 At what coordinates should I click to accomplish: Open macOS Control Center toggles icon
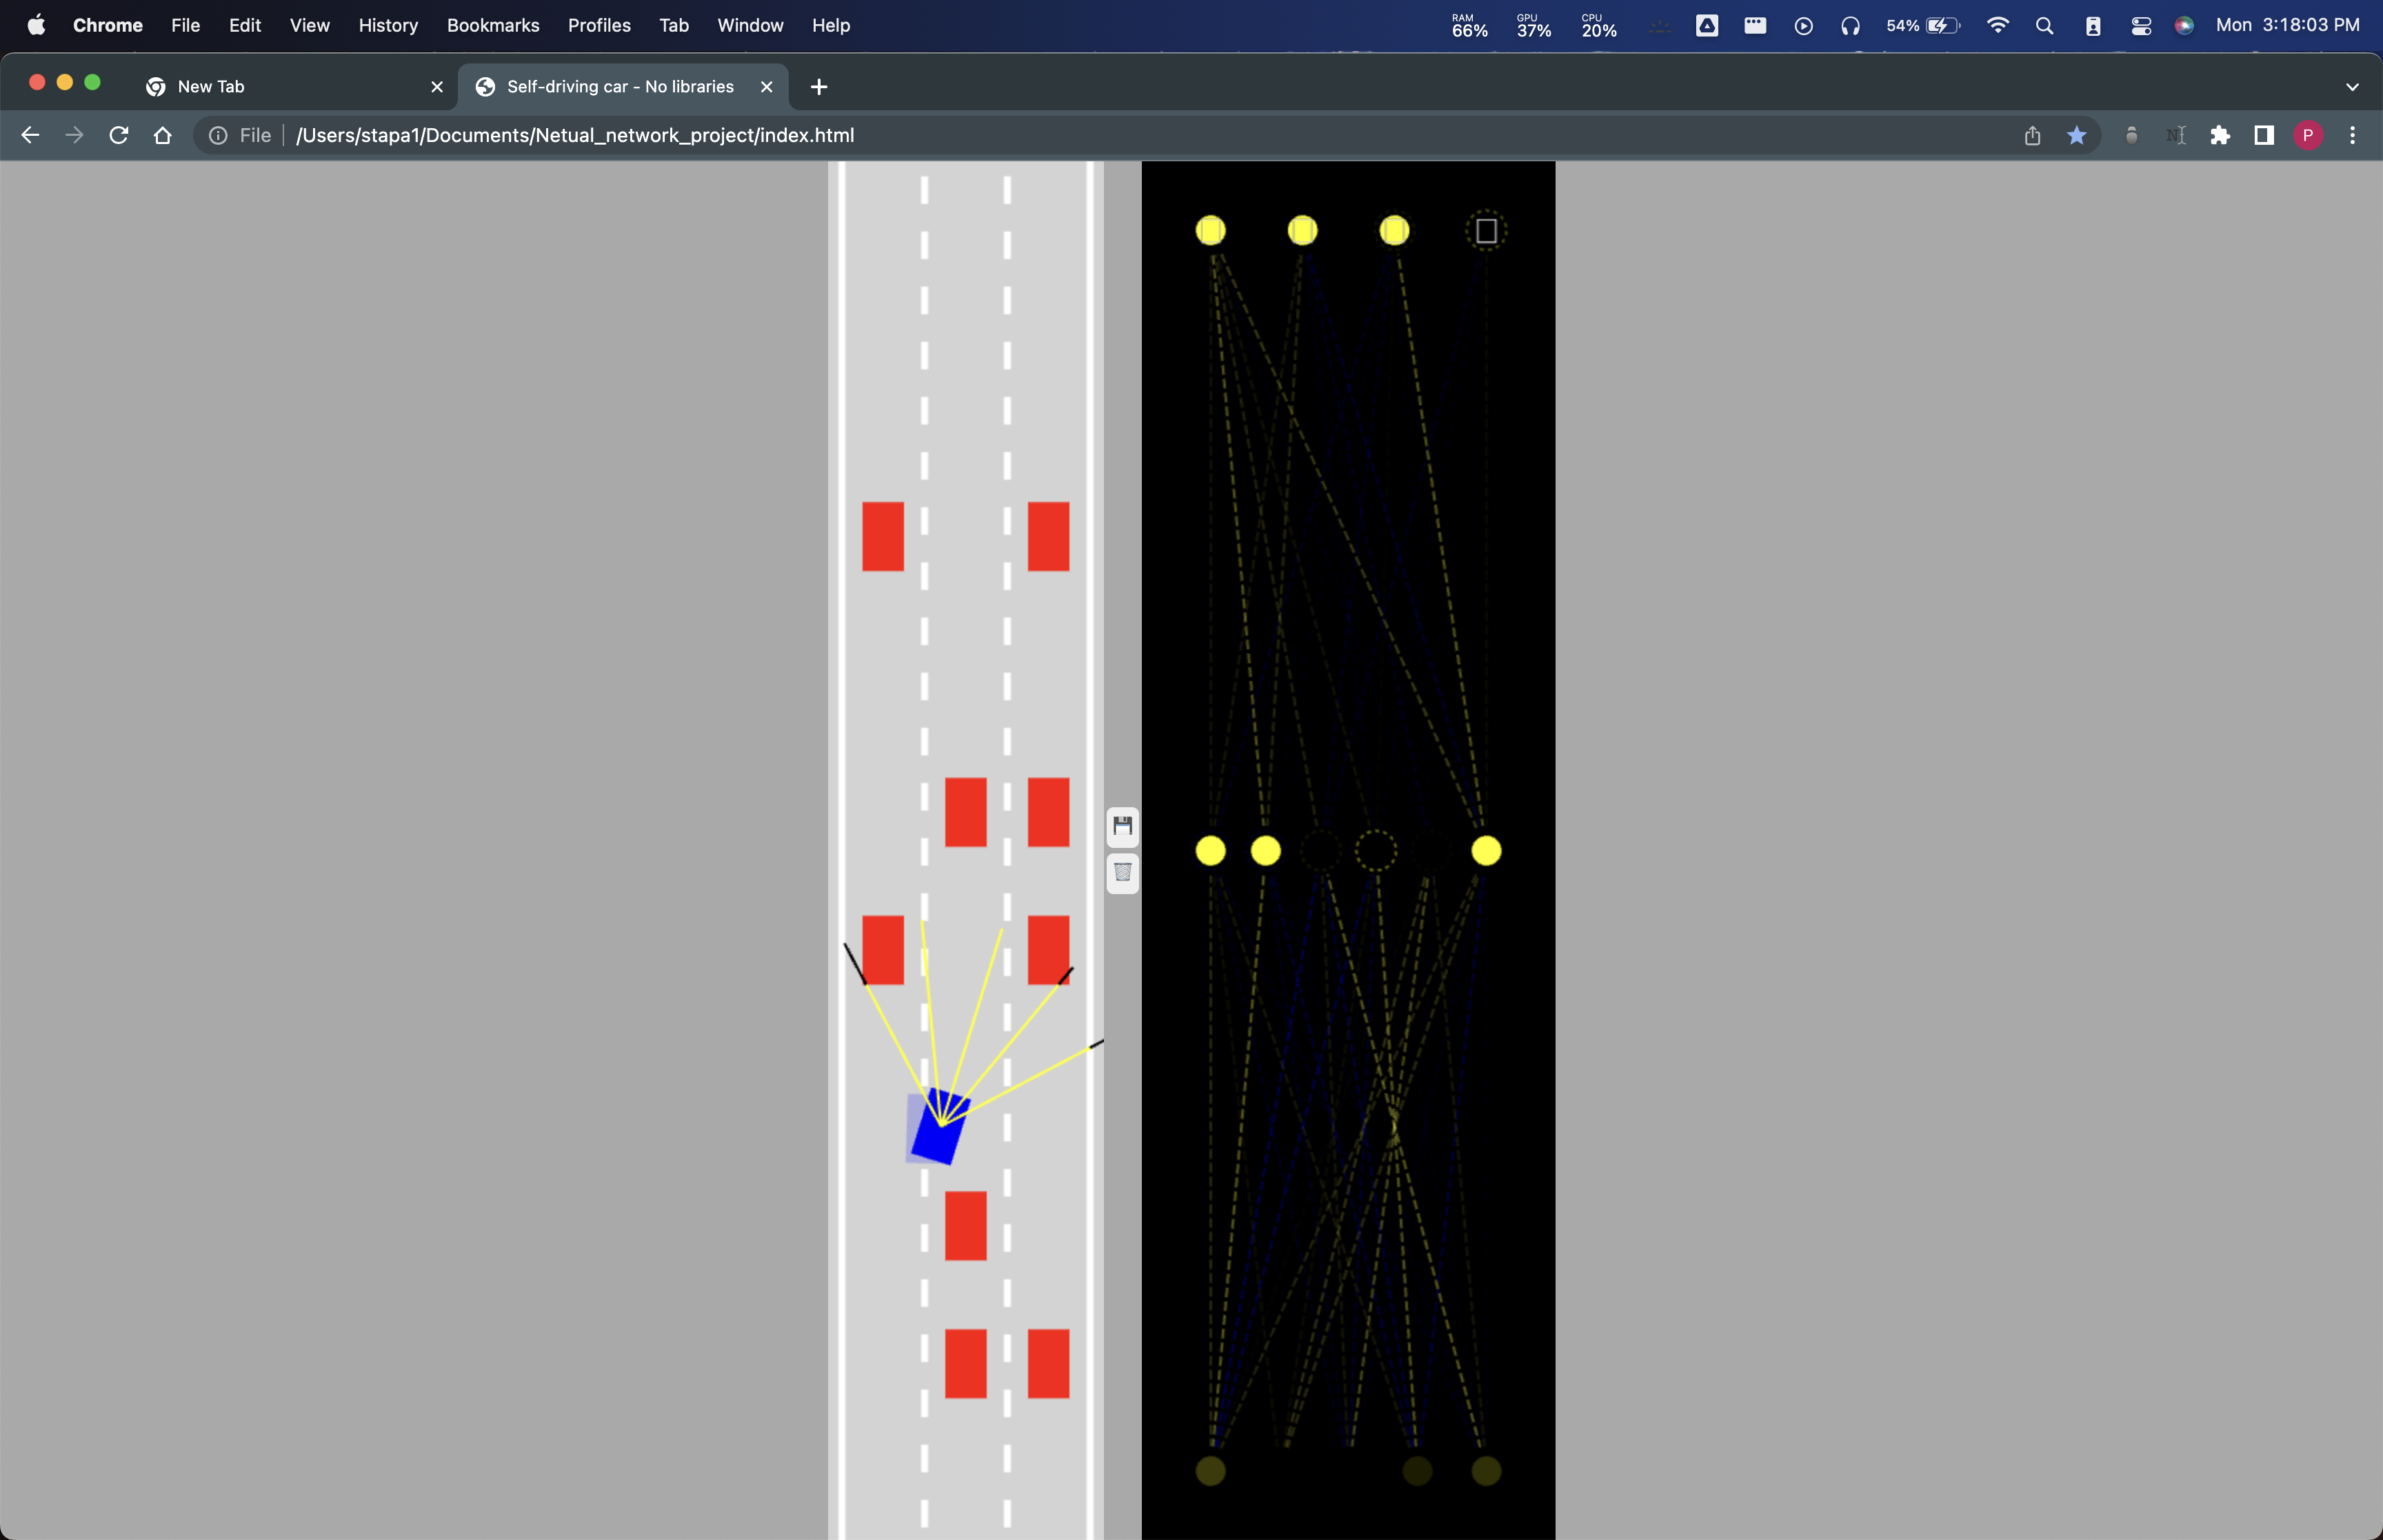[2140, 26]
